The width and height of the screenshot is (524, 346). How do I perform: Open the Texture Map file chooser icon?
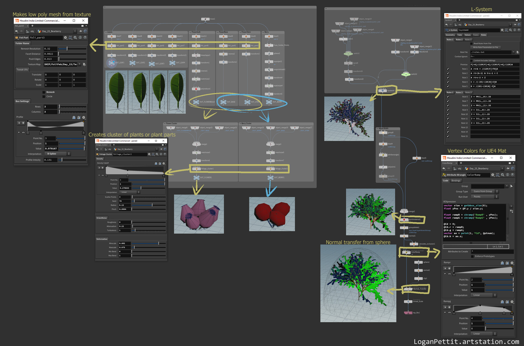84,64
